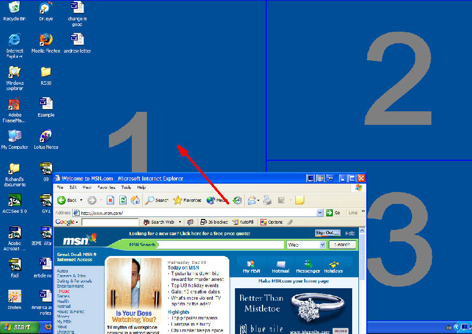Click into the Google toolbar search field
Viewport: 472px width, 334px height.
pos(110,222)
